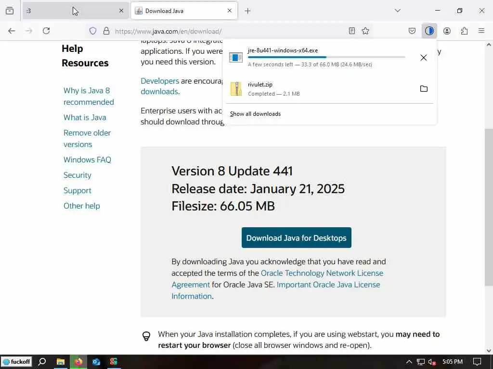The image size is (493, 369).
Task: Open Windows notification center
Action: (477, 362)
